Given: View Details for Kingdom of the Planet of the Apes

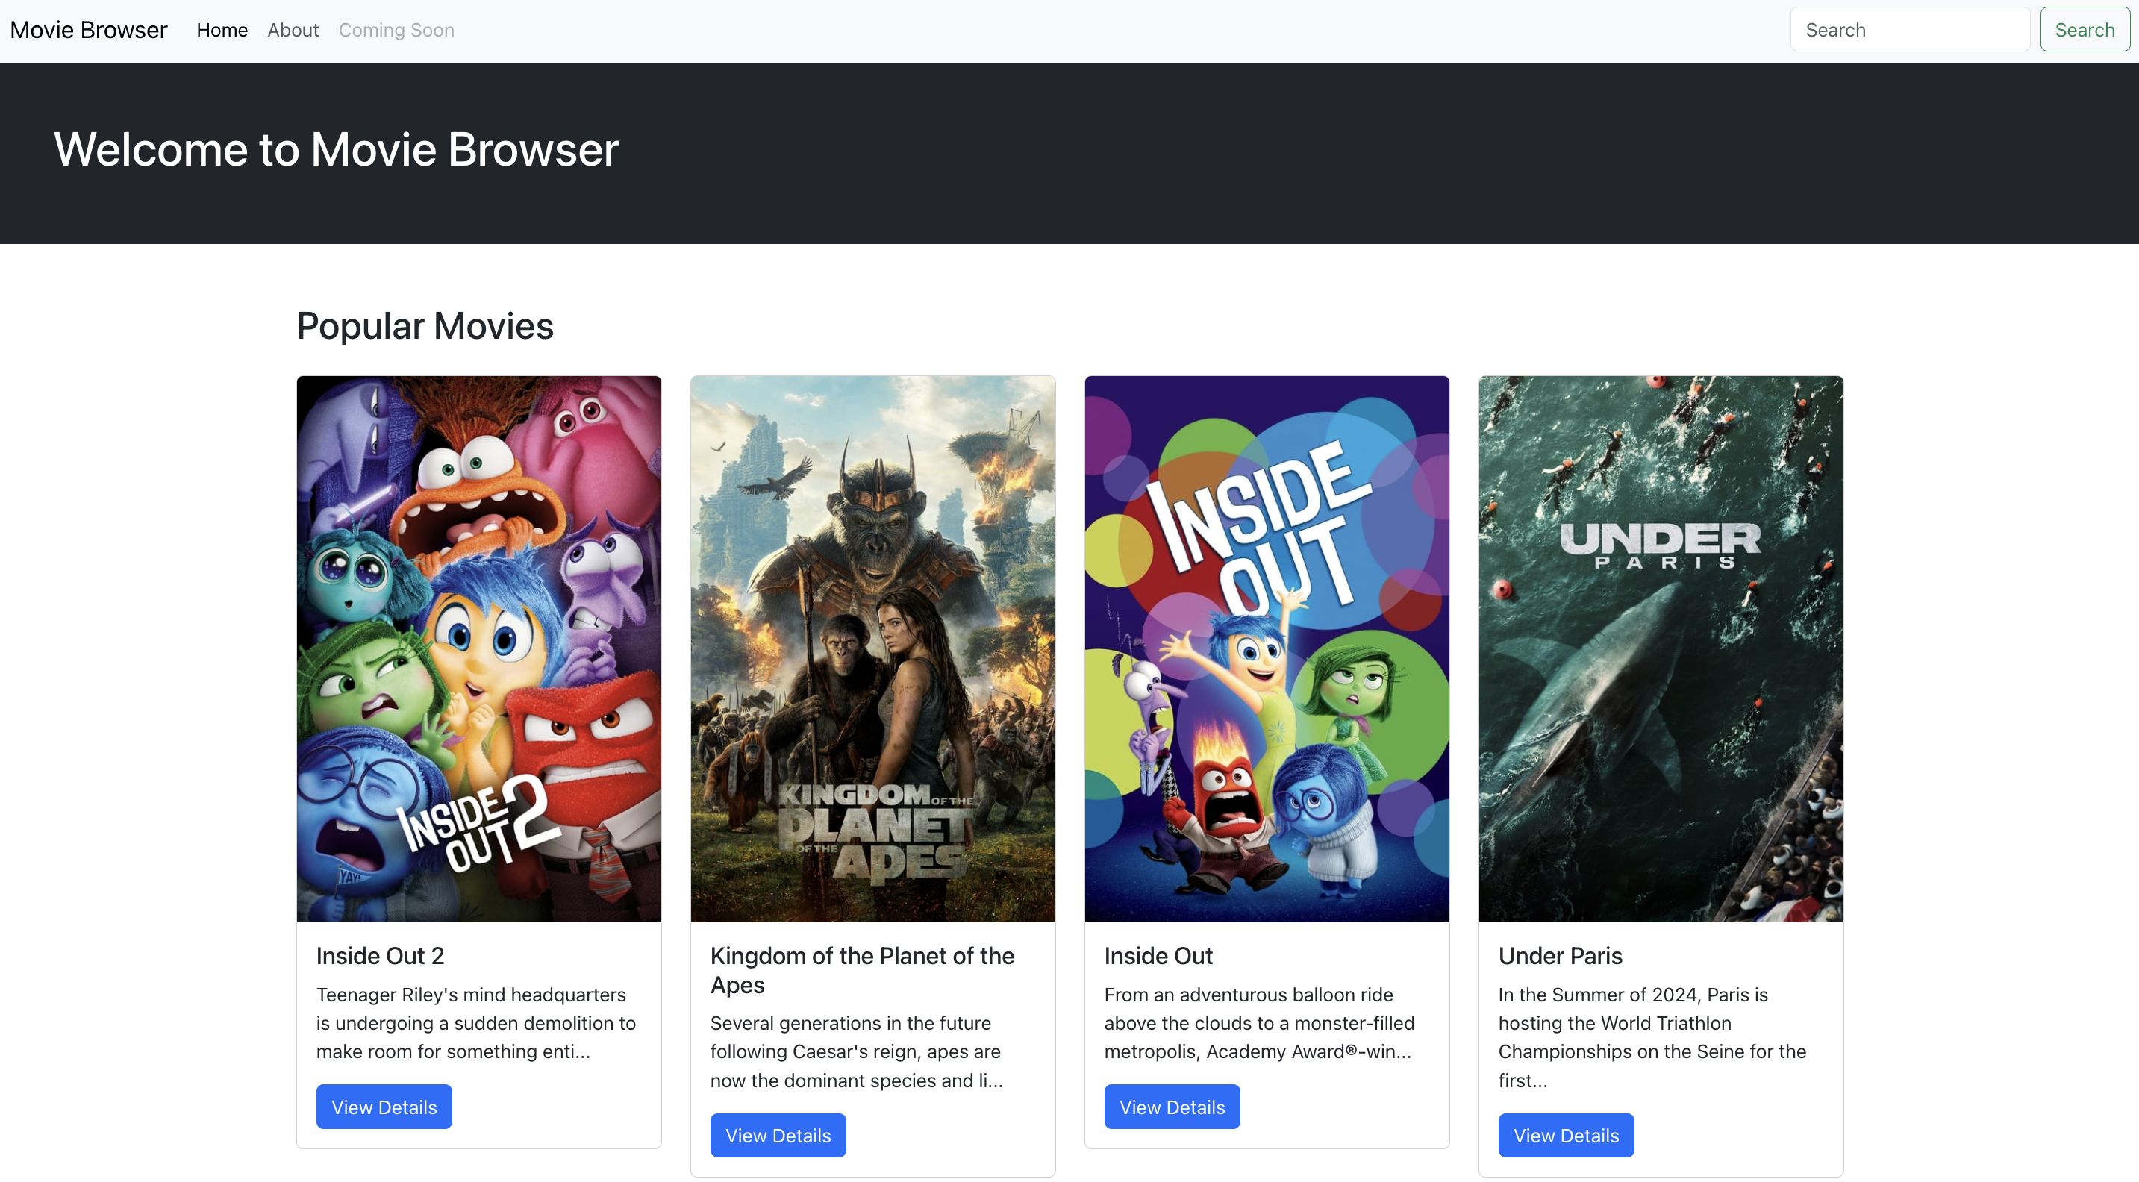Looking at the screenshot, I should 778,1135.
